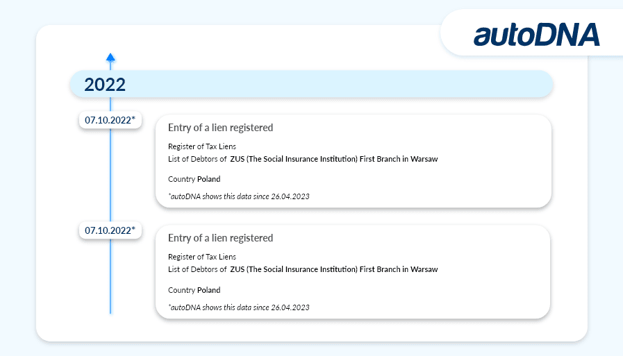Open the first 'Entry of a lien registered' heading

(x=220, y=128)
